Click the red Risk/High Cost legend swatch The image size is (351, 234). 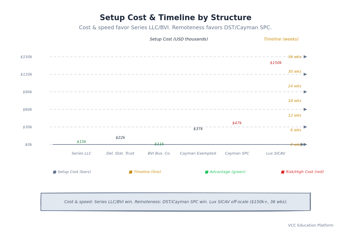(283, 172)
